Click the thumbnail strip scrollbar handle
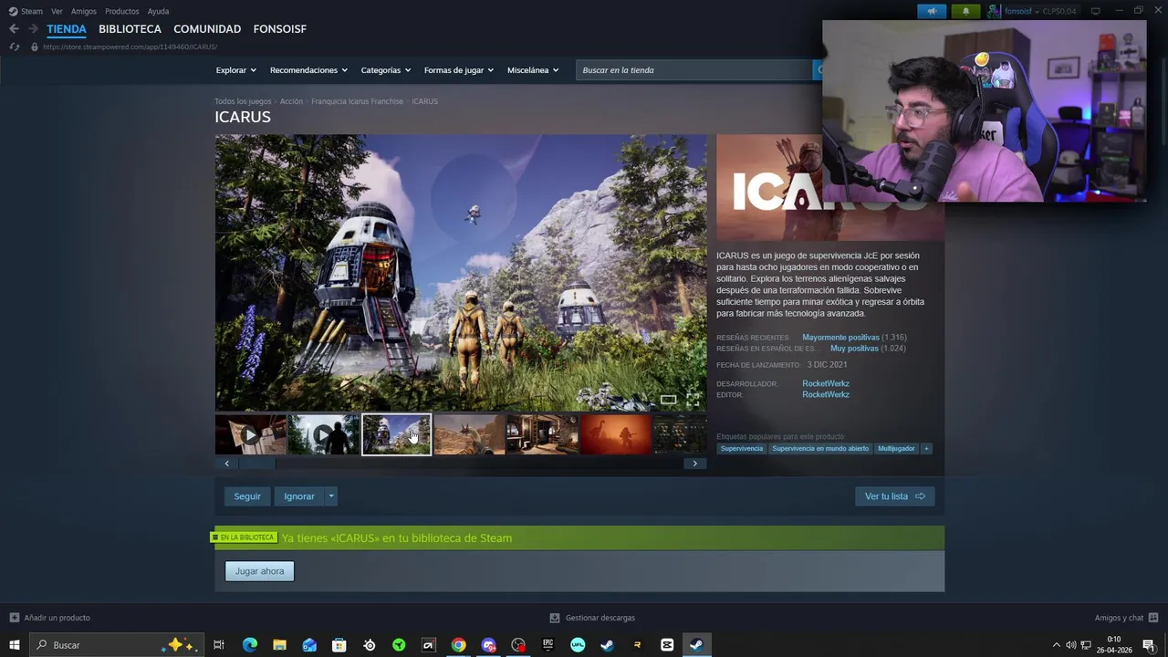The width and height of the screenshot is (1168, 657). pos(256,464)
